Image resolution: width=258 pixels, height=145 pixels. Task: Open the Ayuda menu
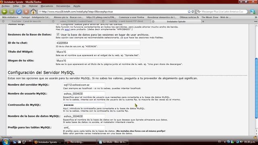77,6
